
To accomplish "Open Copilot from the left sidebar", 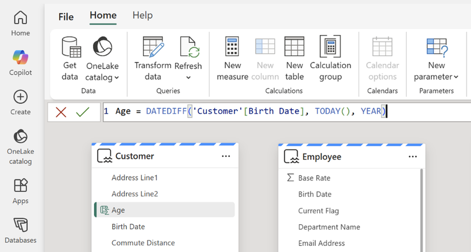I will (20, 63).
